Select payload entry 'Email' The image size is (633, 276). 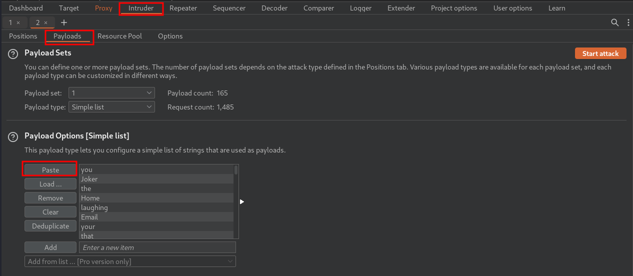click(156, 217)
